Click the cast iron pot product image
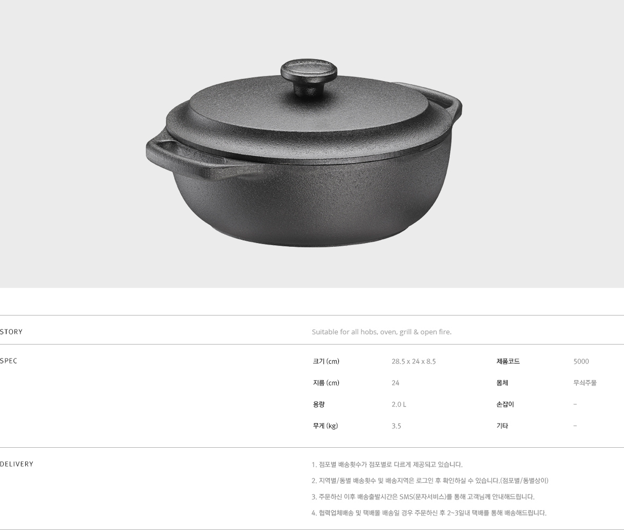Screen dimensions: 624x530 pos(304,153)
